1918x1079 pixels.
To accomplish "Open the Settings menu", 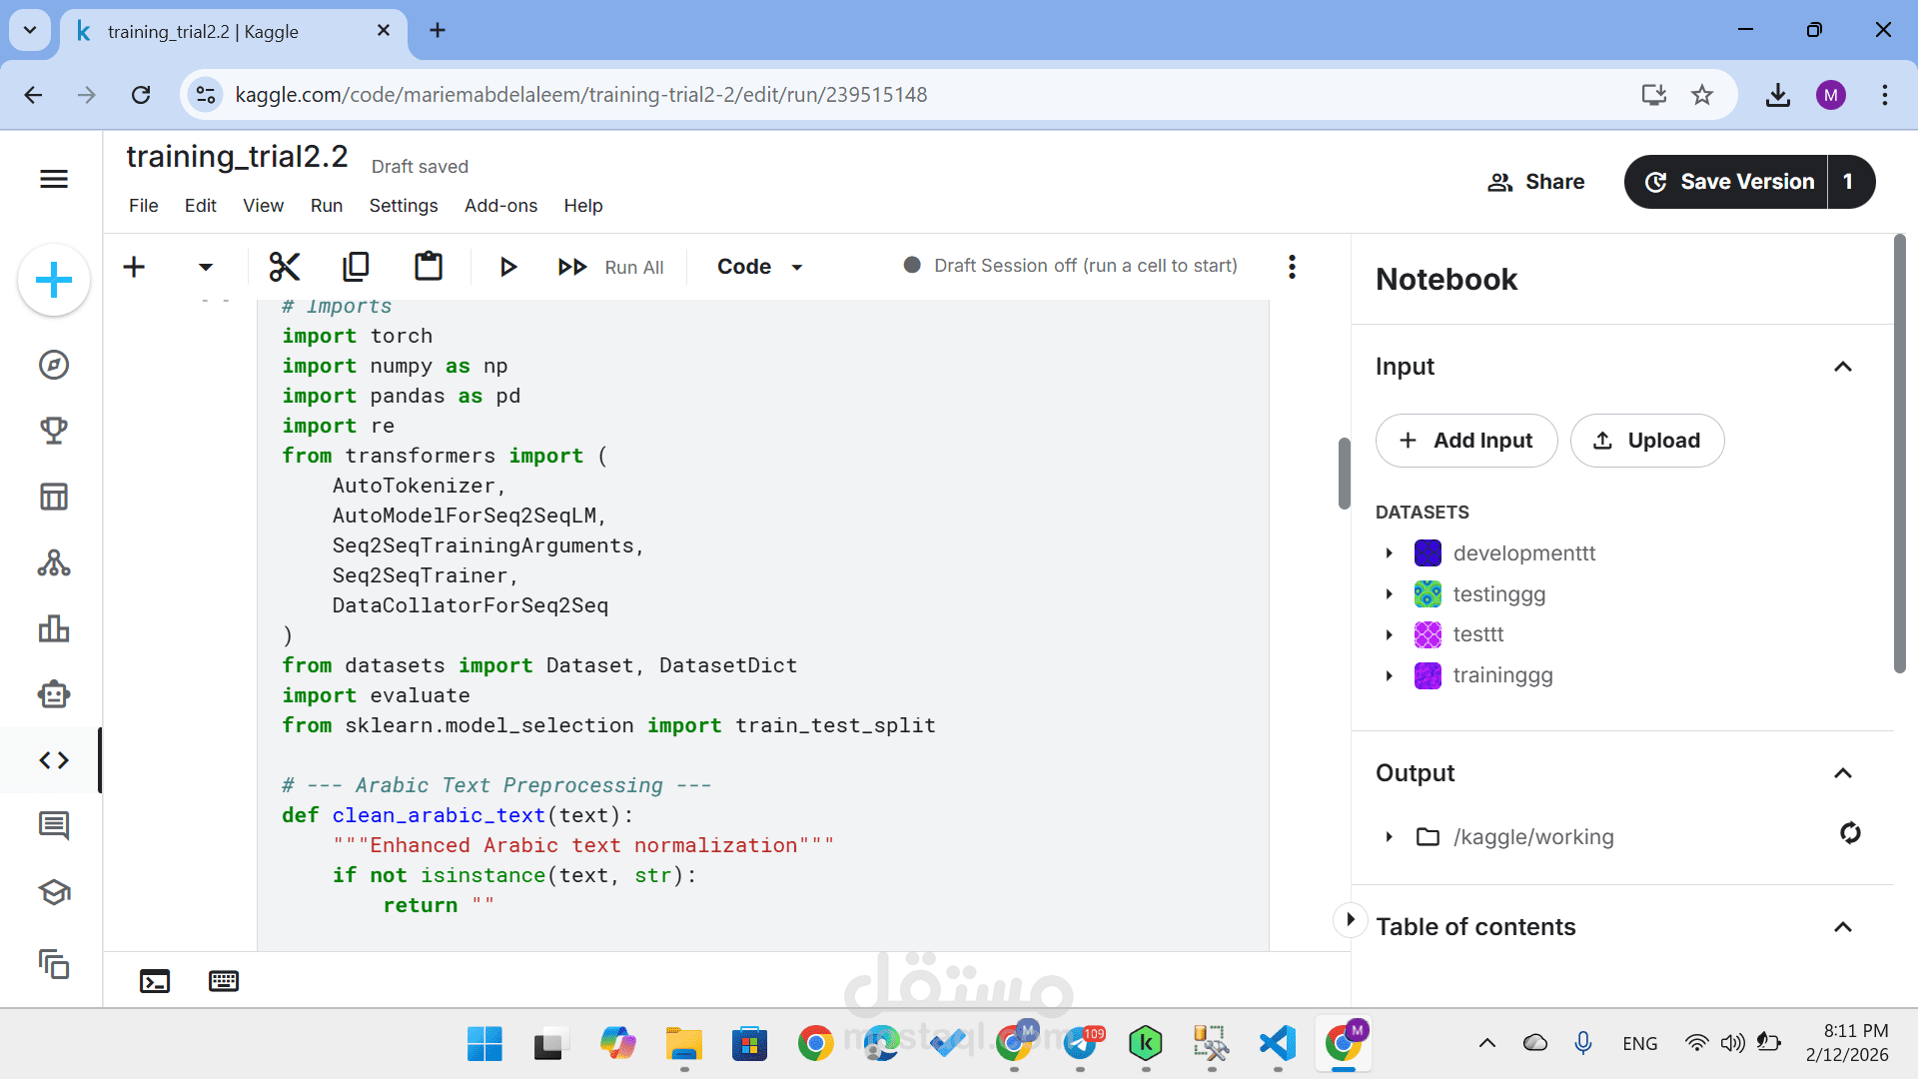I will [x=403, y=206].
